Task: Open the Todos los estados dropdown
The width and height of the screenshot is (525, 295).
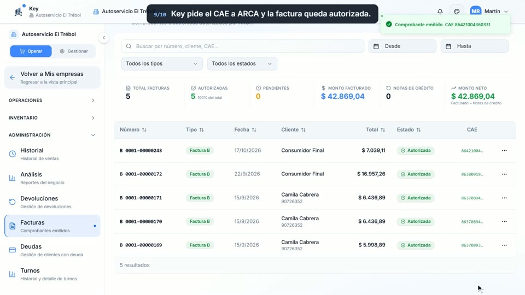Action: pos(242,63)
